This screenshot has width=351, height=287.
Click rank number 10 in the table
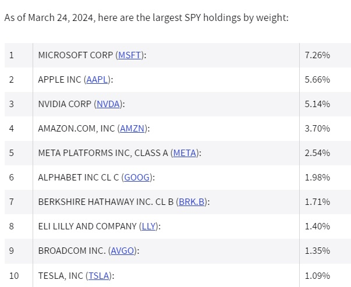pyautogui.click(x=14, y=275)
